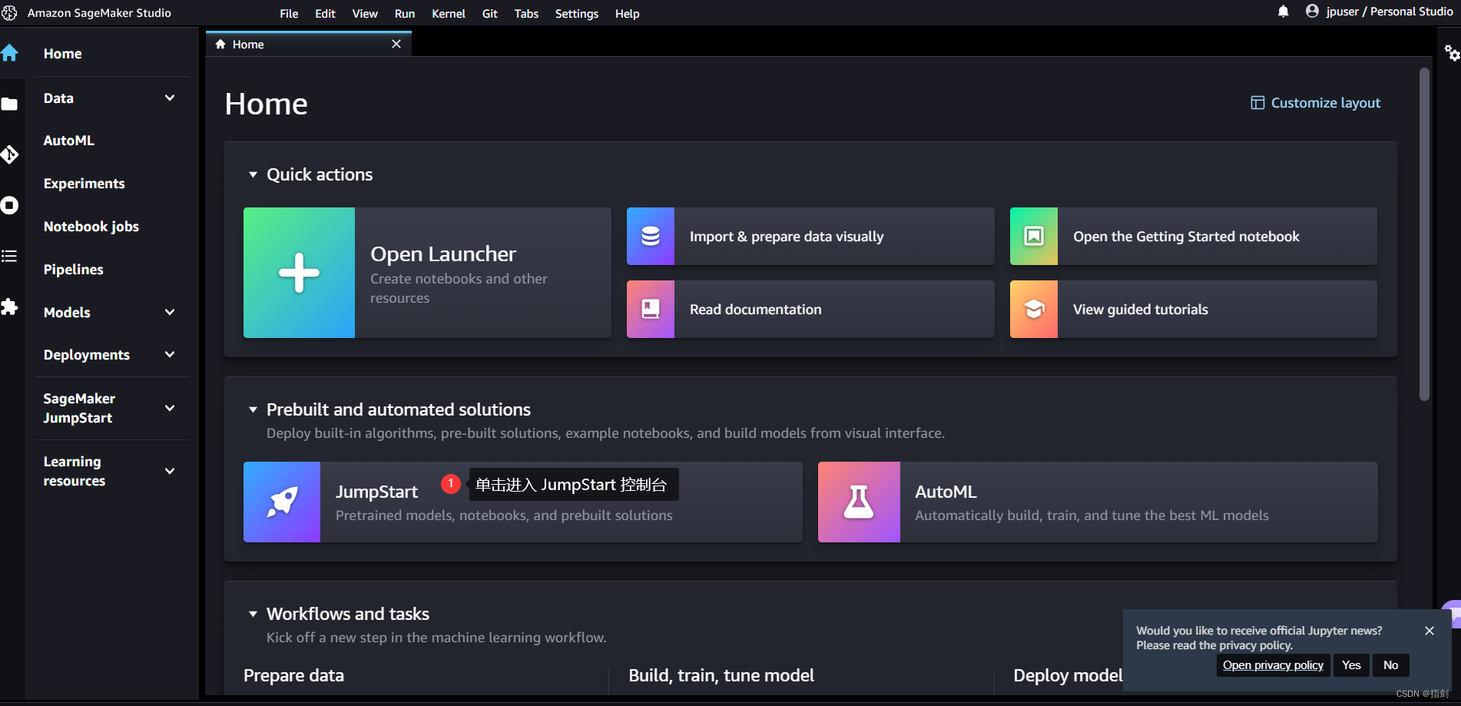Click the Home page vertical scrollbar
The height and width of the screenshot is (706, 1461).
click(1424, 234)
